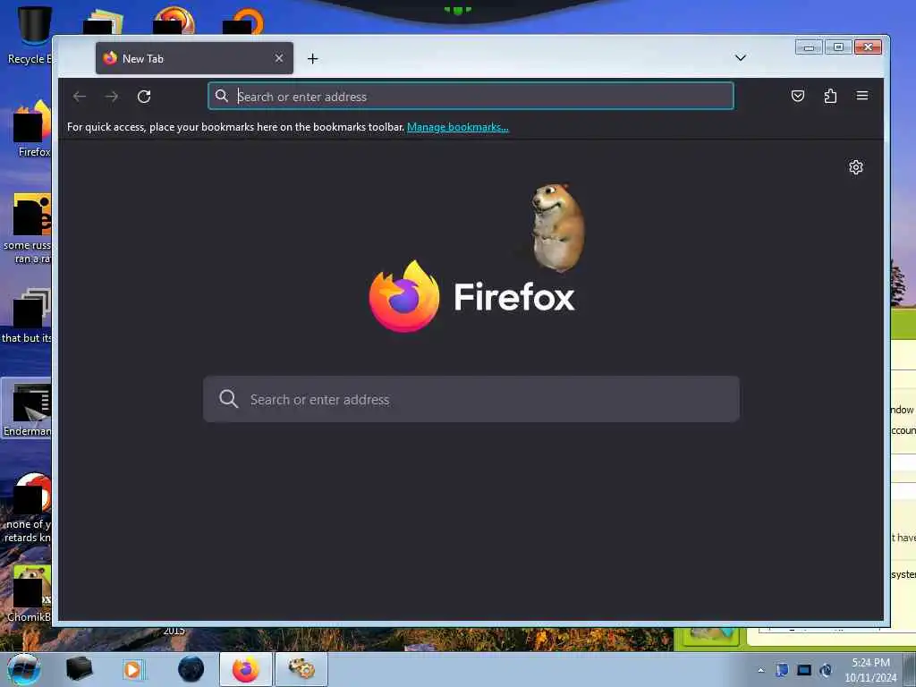The height and width of the screenshot is (687, 916).
Task: Open the Firefox hamburger menu
Action: click(862, 96)
